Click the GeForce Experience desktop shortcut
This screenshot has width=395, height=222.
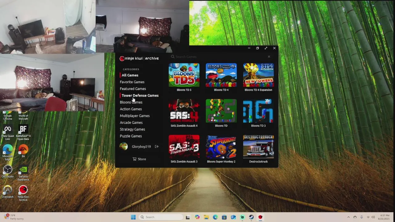[23, 173]
